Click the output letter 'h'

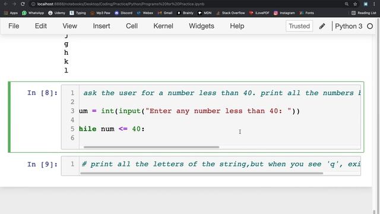tap(66, 52)
